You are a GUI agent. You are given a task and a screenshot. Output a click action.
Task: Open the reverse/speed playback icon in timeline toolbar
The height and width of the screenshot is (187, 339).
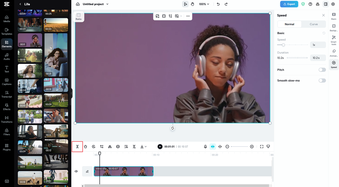94,147
